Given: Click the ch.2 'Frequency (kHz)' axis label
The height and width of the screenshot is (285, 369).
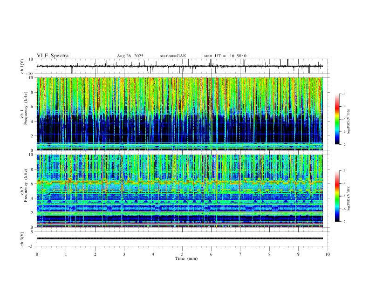Looking at the screenshot, I should click(x=26, y=185).
